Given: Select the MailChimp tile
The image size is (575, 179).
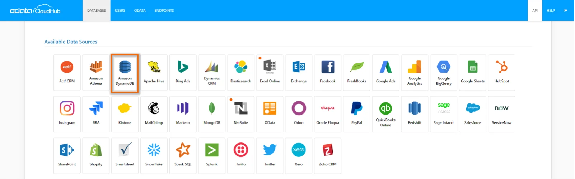Looking at the screenshot, I should click(154, 114).
